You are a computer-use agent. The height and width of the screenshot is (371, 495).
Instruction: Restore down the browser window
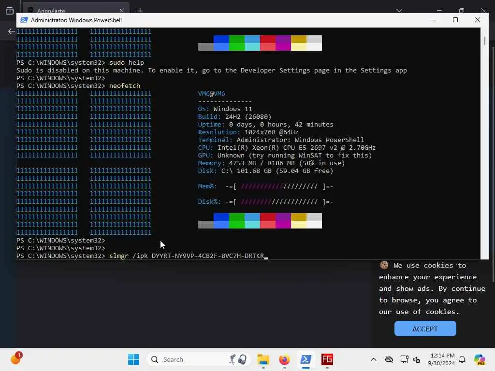[x=462, y=11]
